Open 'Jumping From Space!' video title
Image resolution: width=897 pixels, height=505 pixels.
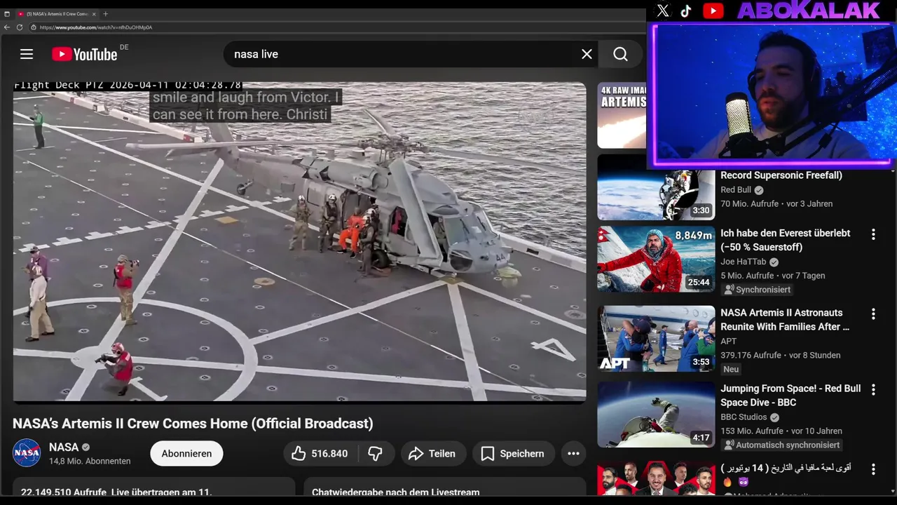(x=790, y=396)
